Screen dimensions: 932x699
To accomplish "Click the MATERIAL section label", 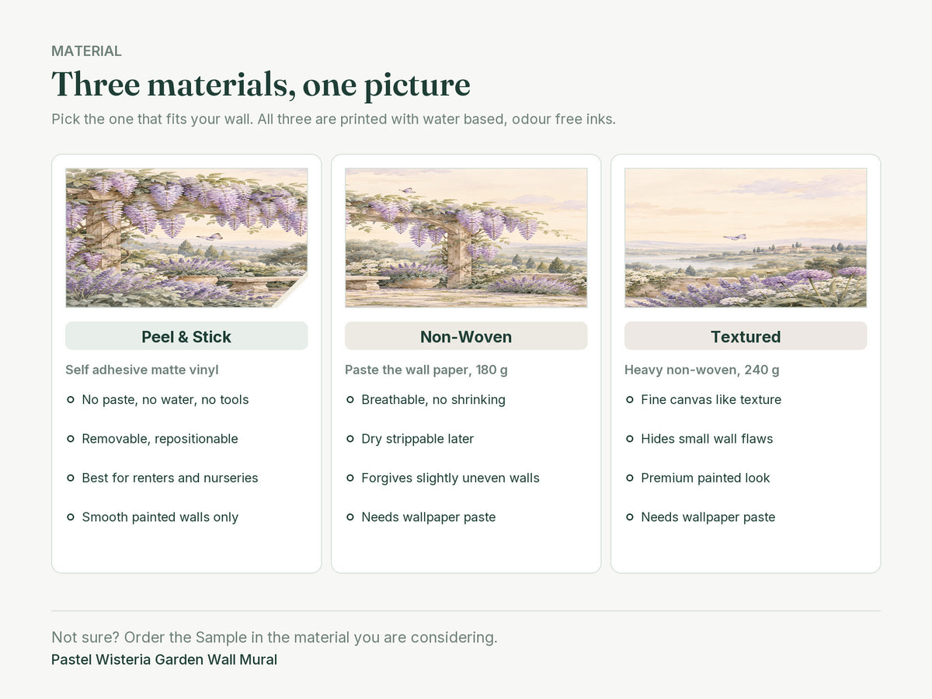I will pos(86,51).
